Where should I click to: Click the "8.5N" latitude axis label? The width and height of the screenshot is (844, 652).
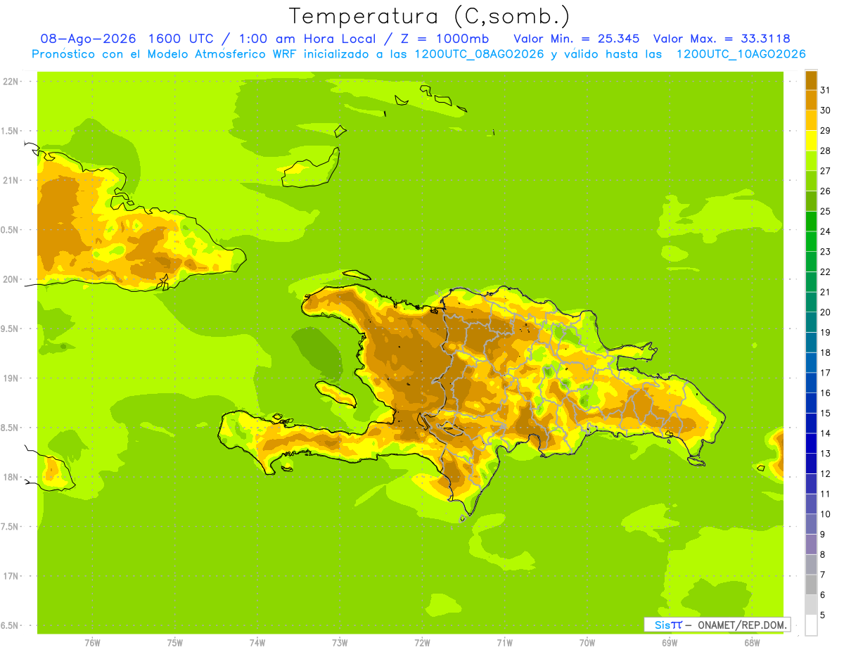[11, 428]
